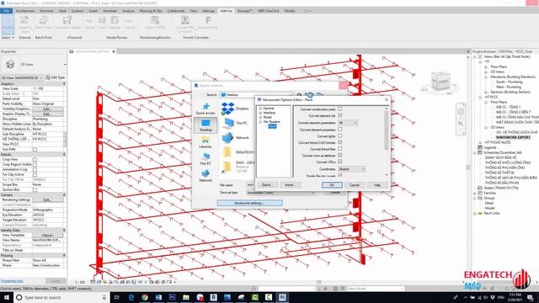Launch the Worksharing Monitor from the ribbon
The image size is (539, 303).
[155, 23]
